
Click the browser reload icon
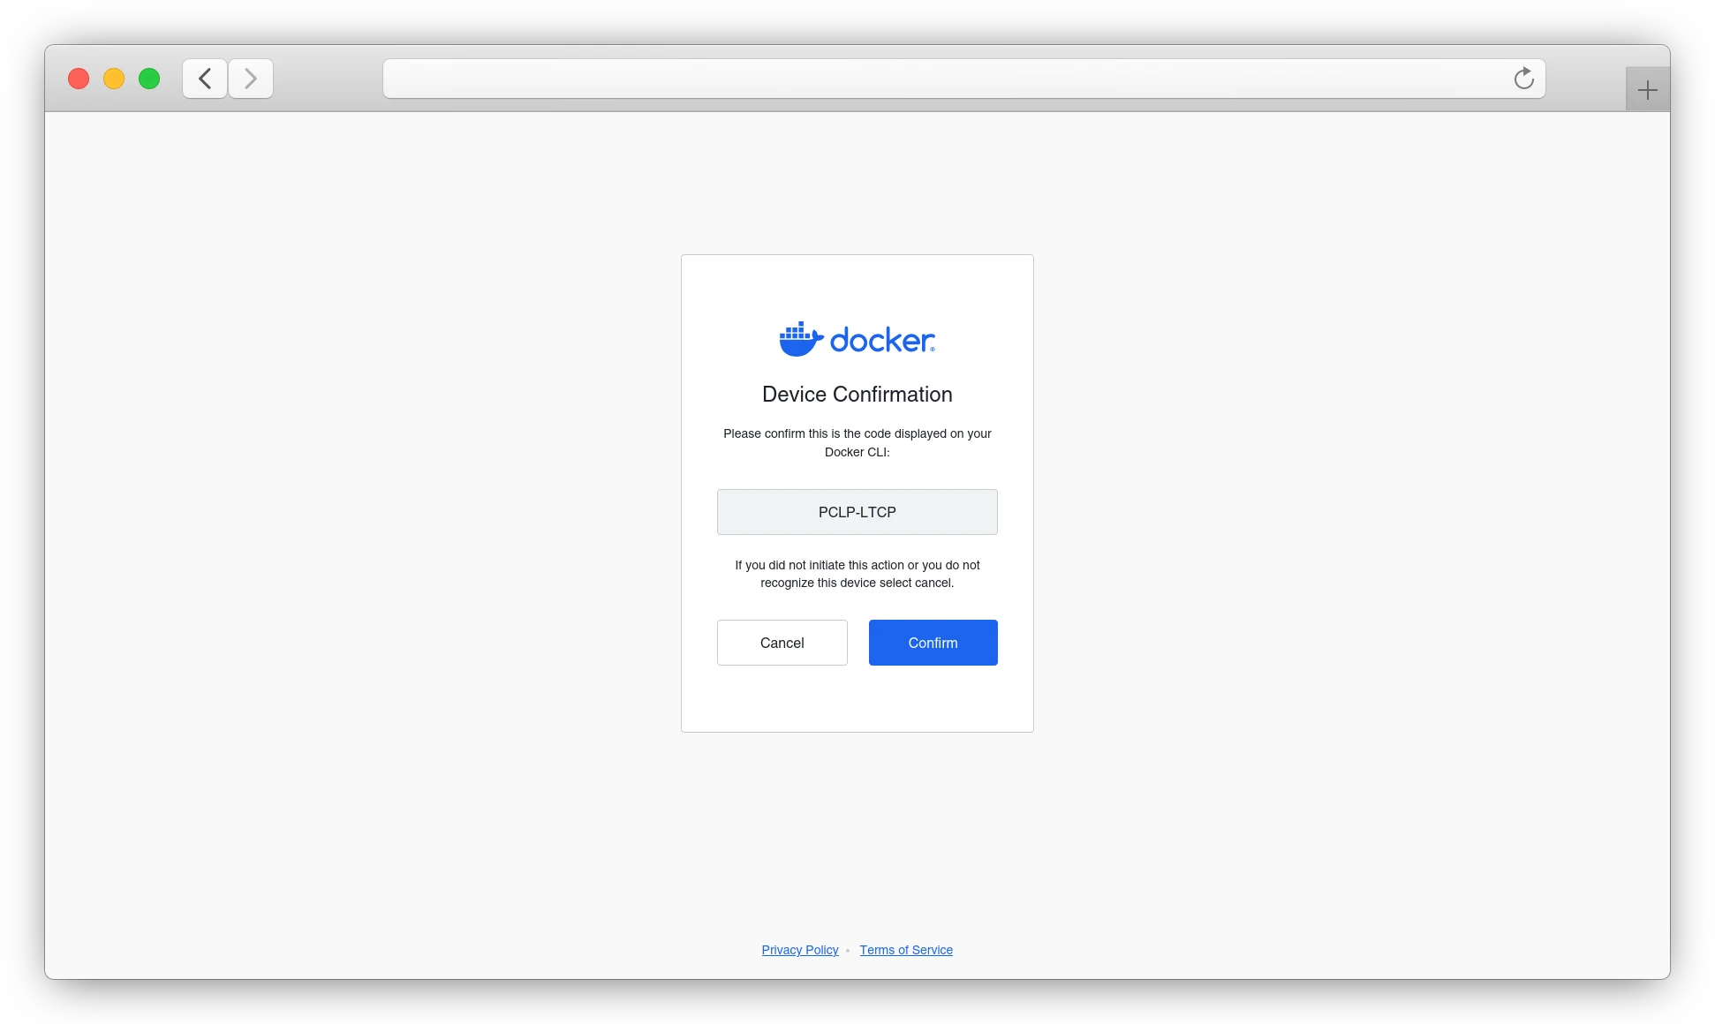pyautogui.click(x=1523, y=79)
